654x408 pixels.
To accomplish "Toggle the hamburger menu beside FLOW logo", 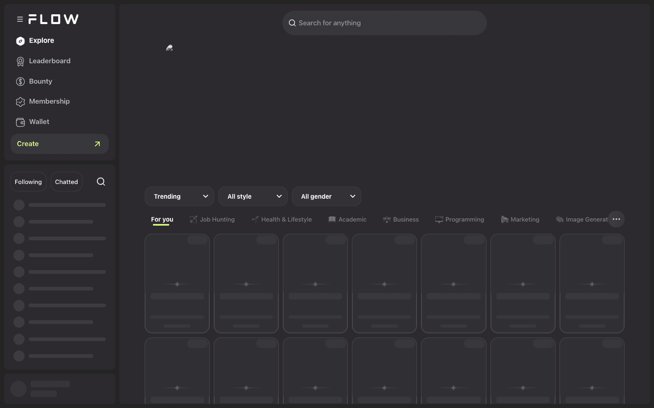I will (x=20, y=19).
